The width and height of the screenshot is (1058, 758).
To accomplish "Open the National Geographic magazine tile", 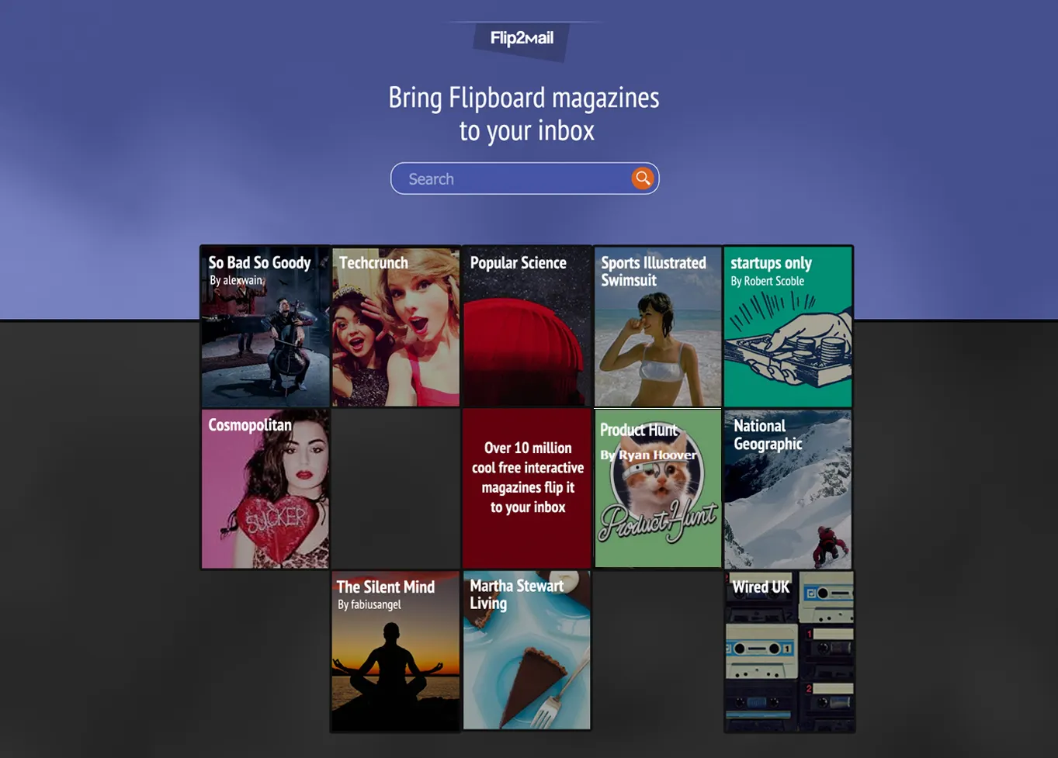I will point(788,490).
